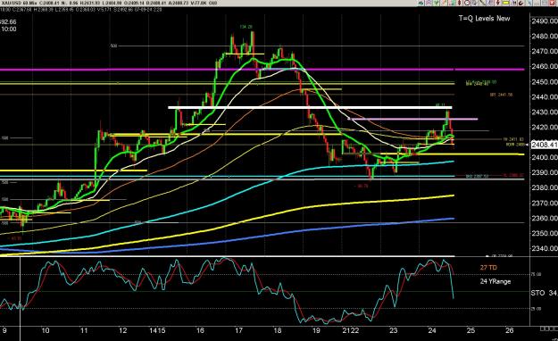Select the current price tag 2408.41
The image size is (558, 341).
coord(544,145)
